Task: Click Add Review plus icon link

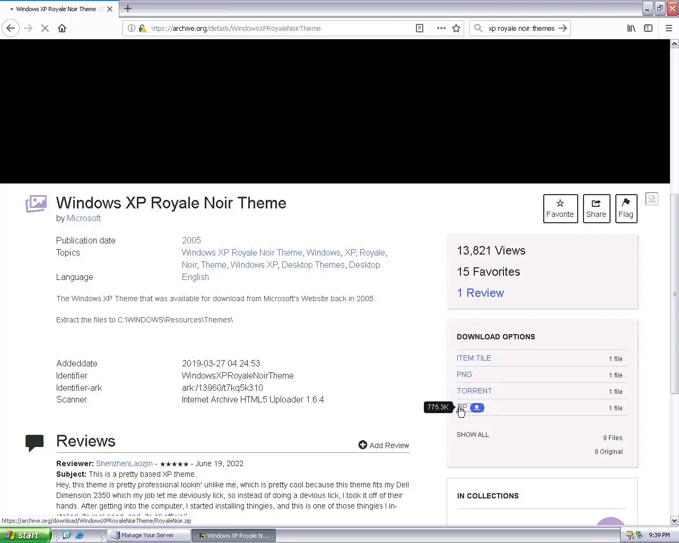Action: [384, 445]
